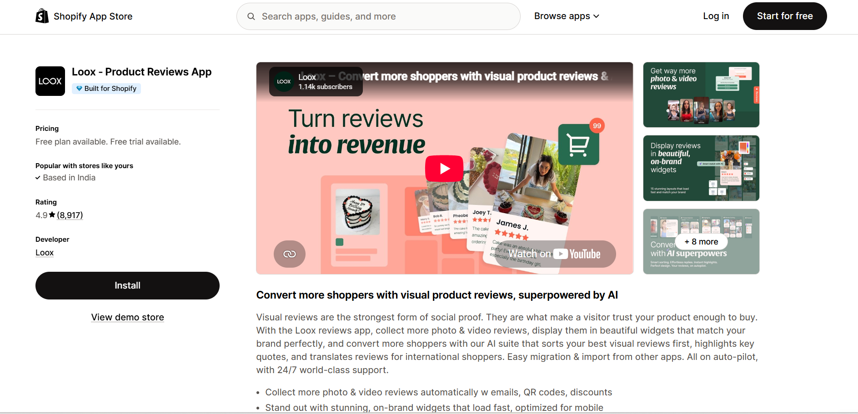Screen dimensions: 858x414
Task: Click the app title 'Loox - Product Reviews App'
Action: tap(142, 72)
